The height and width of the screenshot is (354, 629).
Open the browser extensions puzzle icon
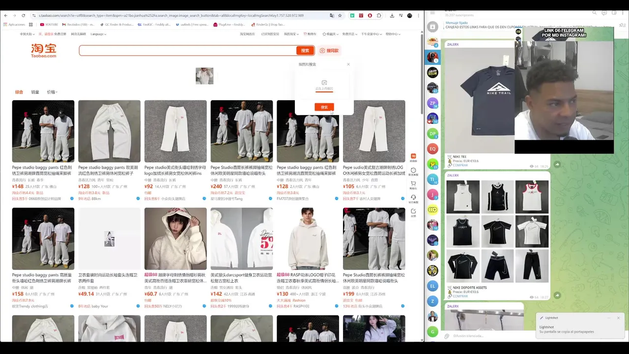click(379, 16)
